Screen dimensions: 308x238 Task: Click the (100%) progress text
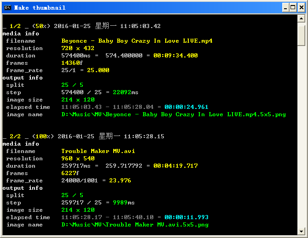point(43,136)
